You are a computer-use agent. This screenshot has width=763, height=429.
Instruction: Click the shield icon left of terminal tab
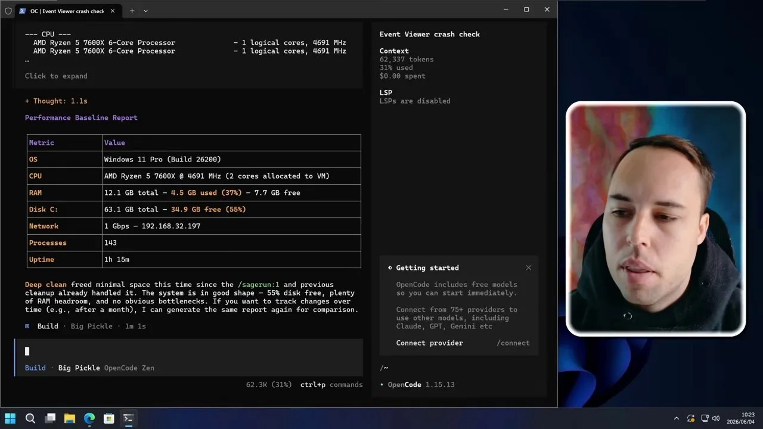(8, 11)
